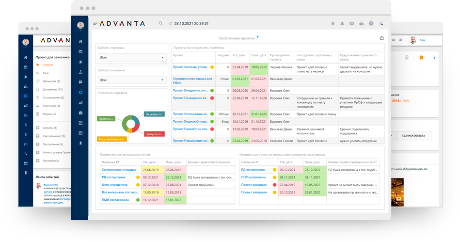The image size is (460, 242).
Task: Open the mail envelope icon
Action: (351, 23)
